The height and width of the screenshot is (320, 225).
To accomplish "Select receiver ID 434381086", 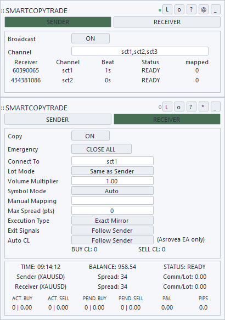I will [x=26, y=80].
